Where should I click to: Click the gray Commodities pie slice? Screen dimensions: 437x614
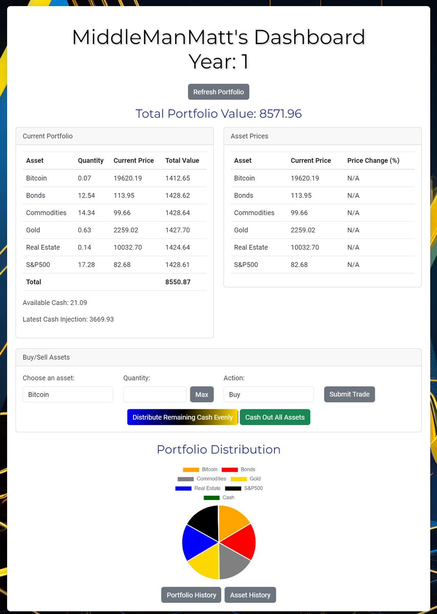[232, 563]
